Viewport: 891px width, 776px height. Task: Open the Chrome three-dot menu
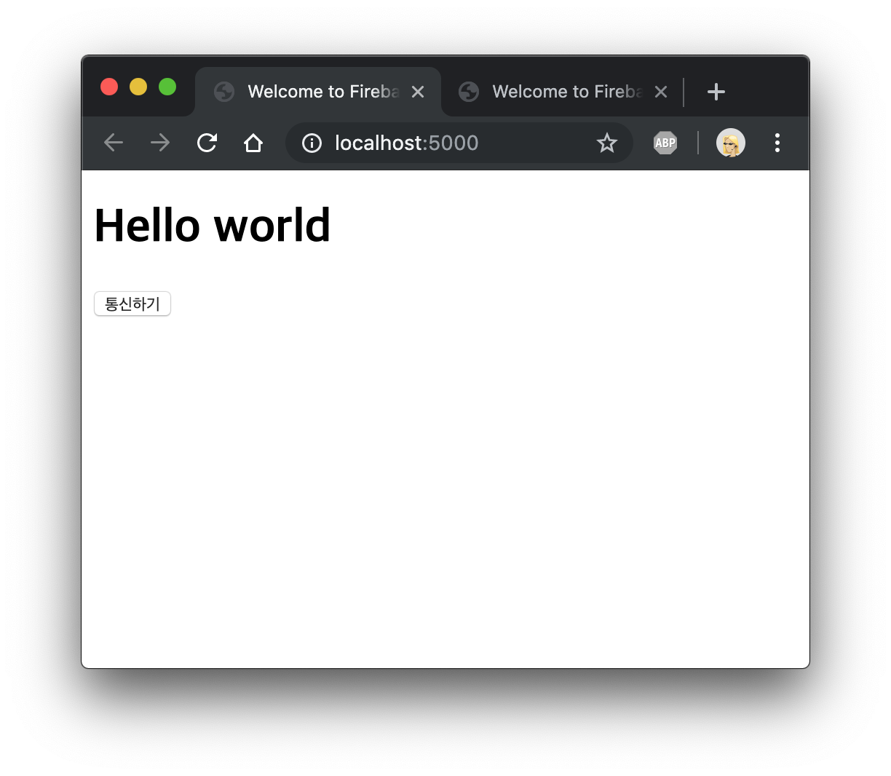point(777,143)
